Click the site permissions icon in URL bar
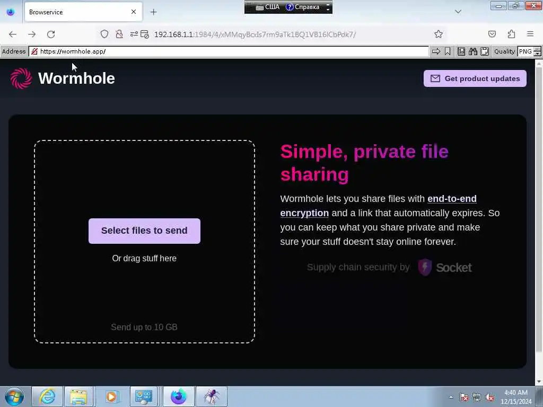The width and height of the screenshot is (543, 407). point(134,34)
